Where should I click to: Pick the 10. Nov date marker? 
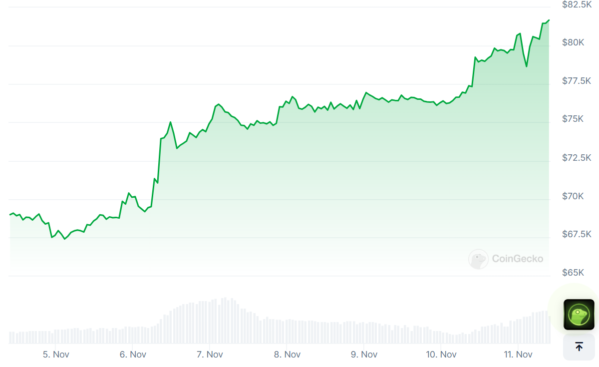[441, 355]
